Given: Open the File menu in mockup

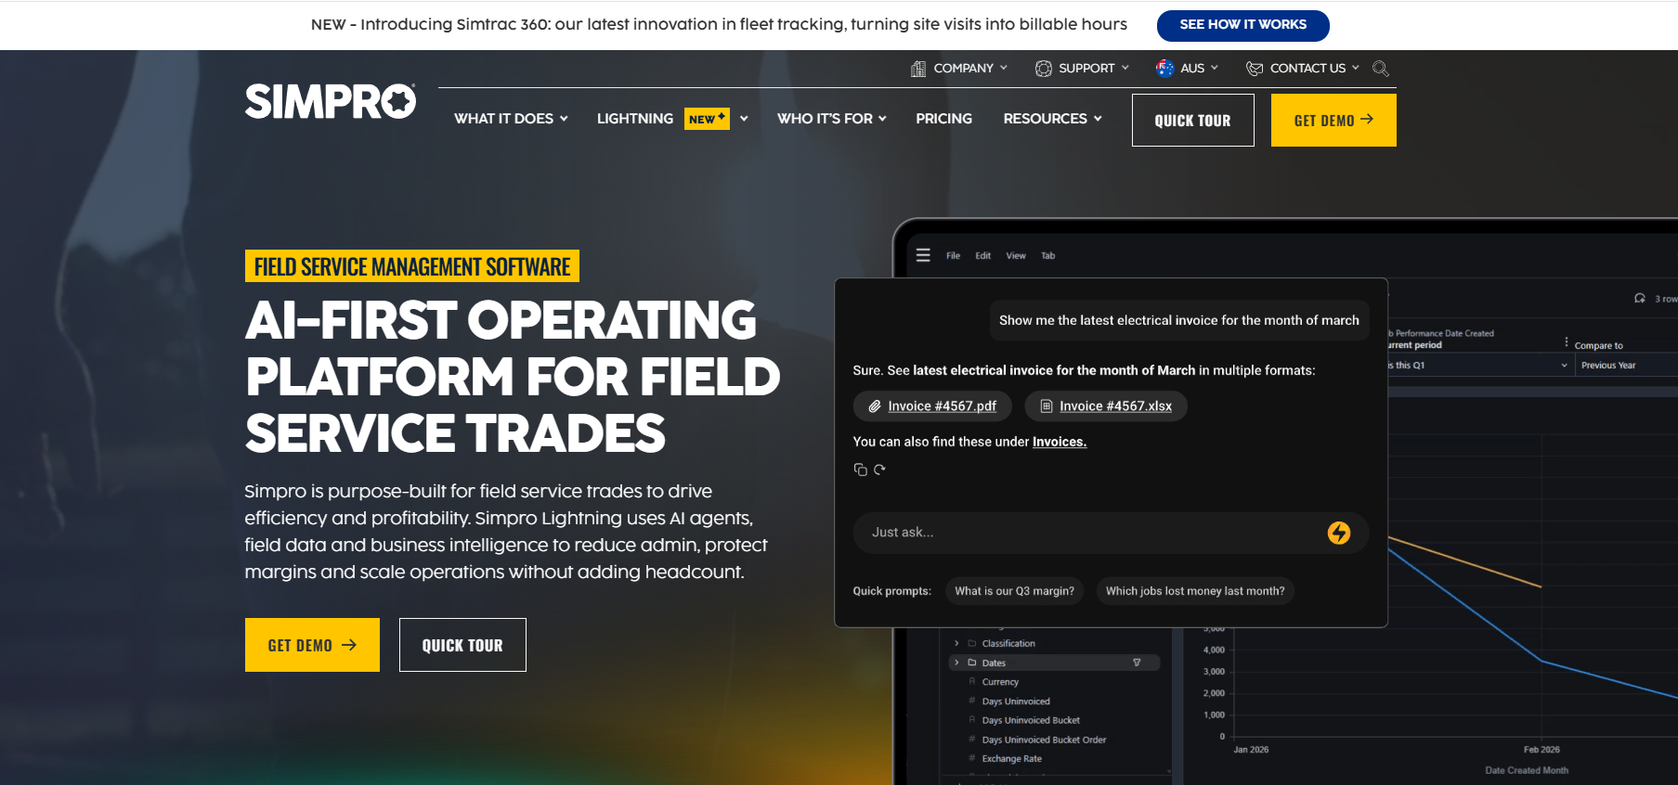Looking at the screenshot, I should (x=953, y=256).
